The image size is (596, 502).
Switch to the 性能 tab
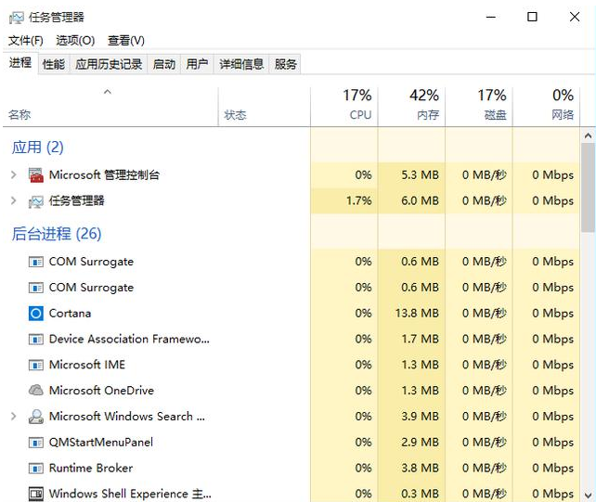coord(54,64)
